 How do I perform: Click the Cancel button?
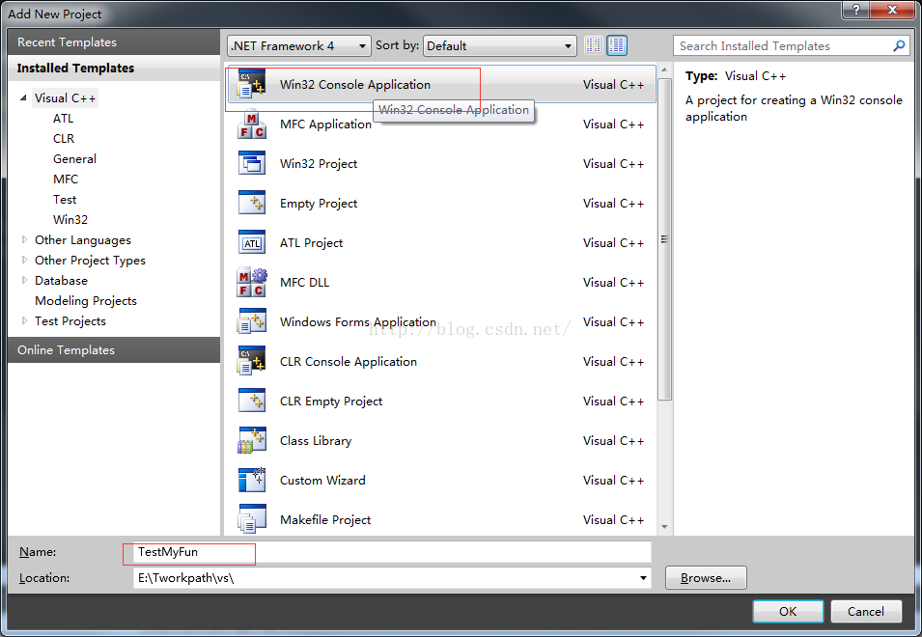pyautogui.click(x=866, y=612)
